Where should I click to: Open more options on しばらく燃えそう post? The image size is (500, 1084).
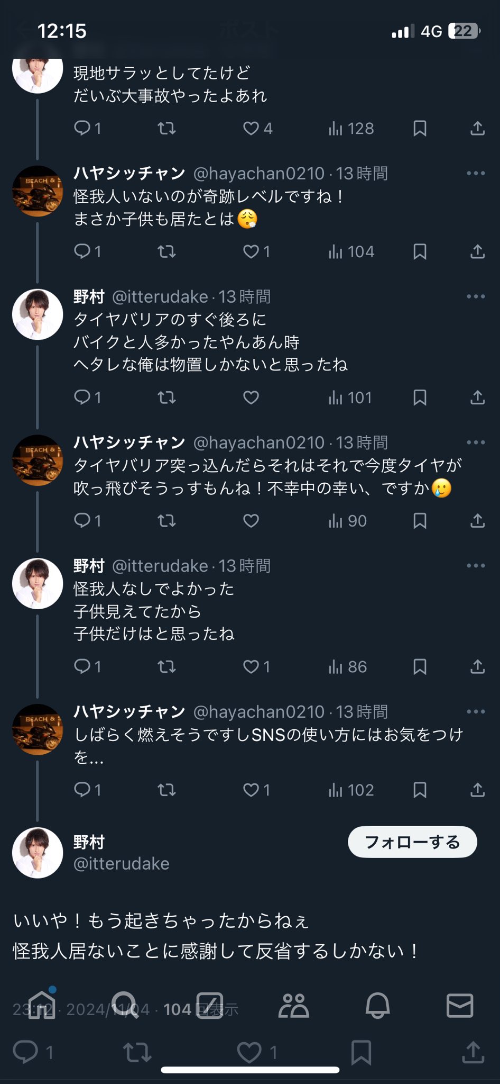click(x=476, y=712)
